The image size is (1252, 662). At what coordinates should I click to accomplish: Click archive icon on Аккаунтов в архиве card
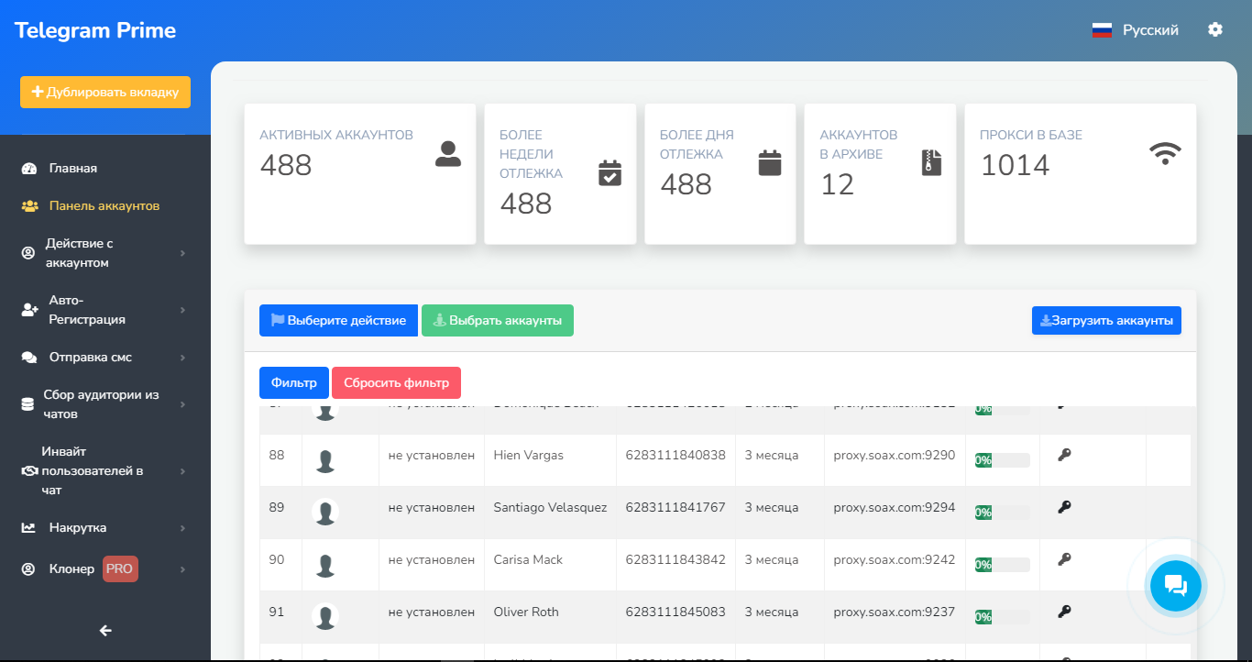pos(931,163)
